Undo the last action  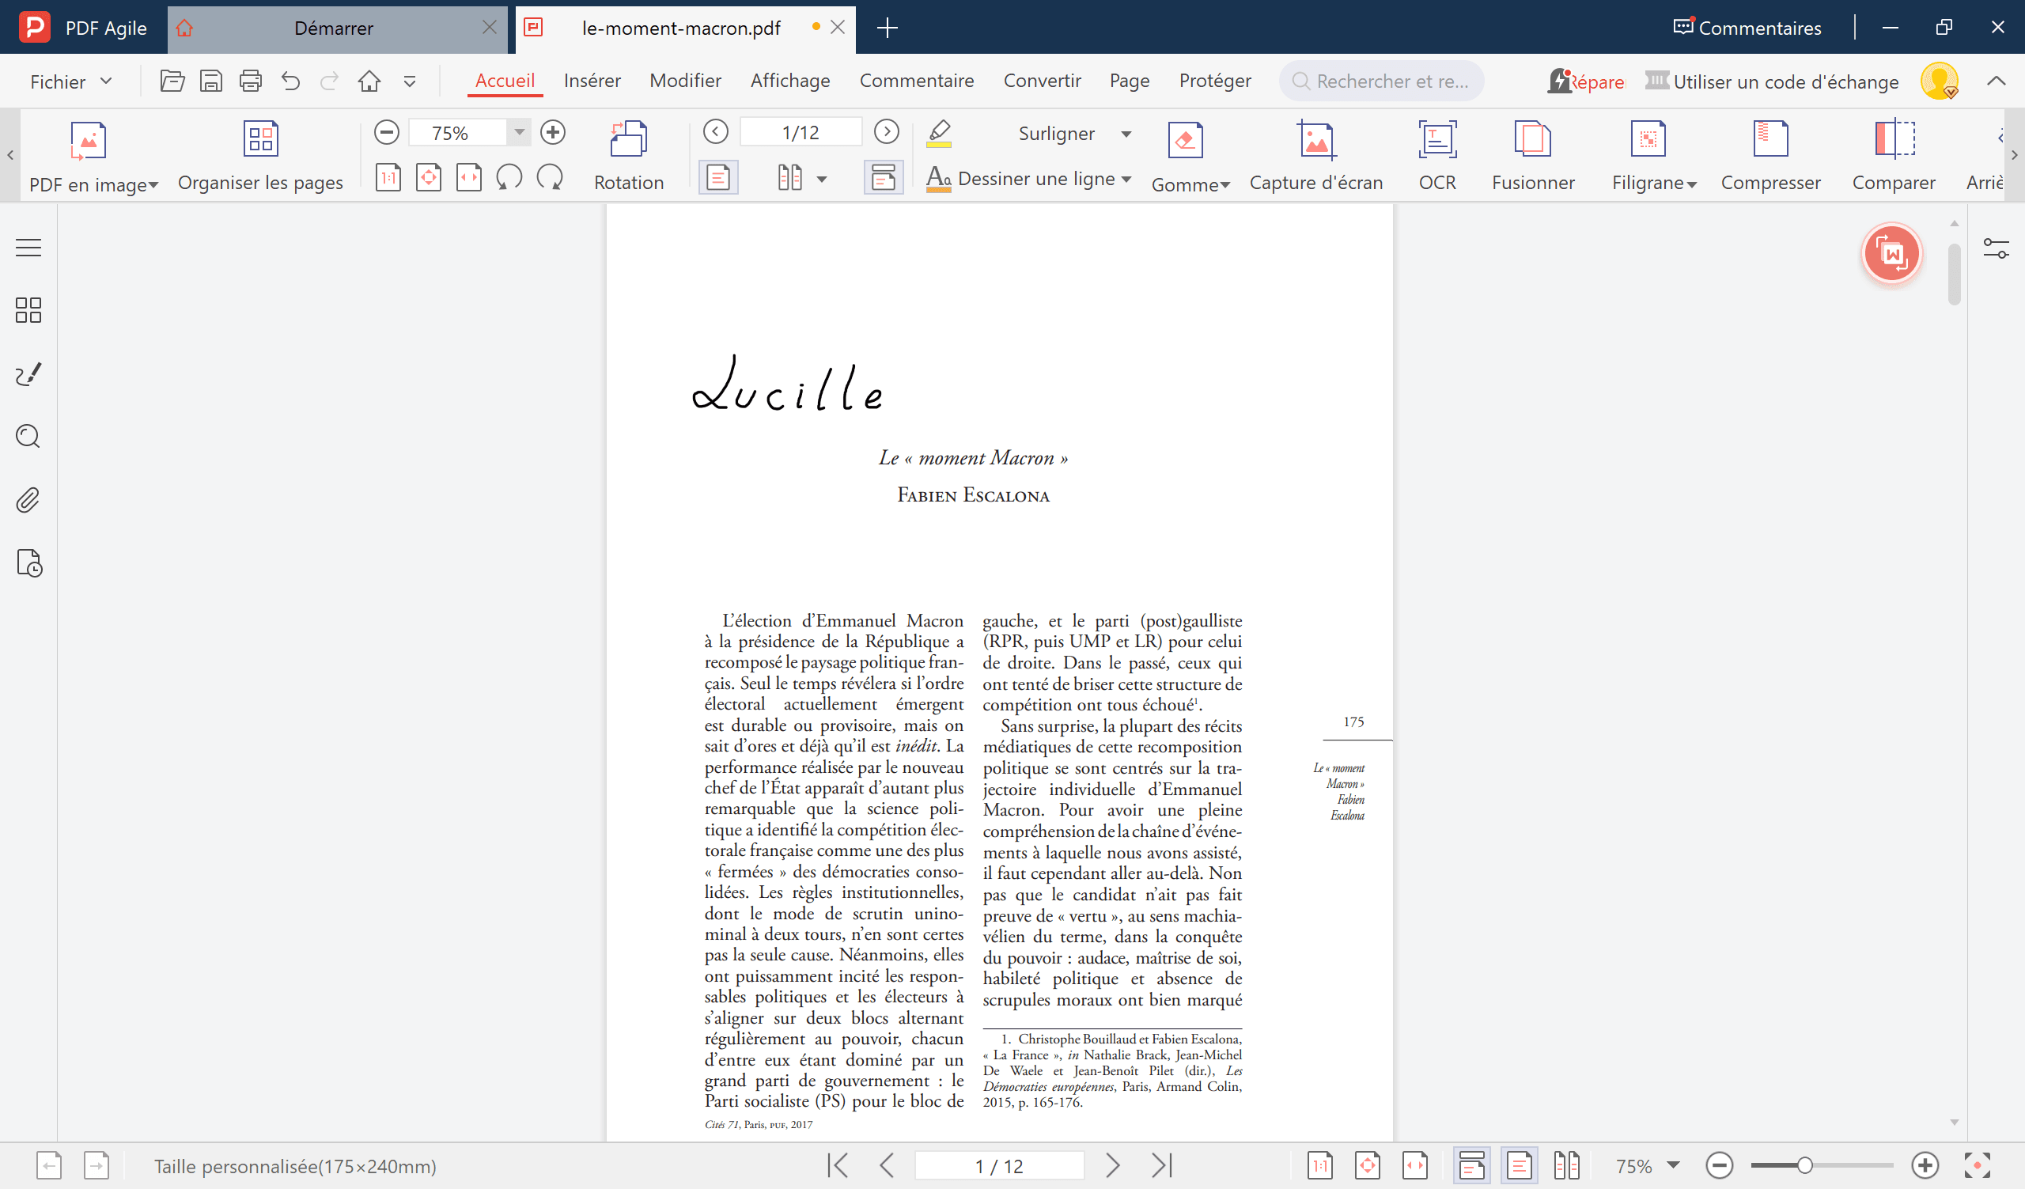coord(290,81)
